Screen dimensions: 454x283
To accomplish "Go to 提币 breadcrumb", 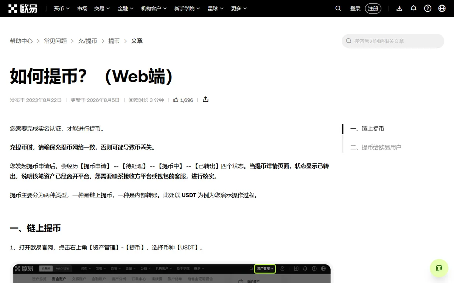I will (x=114, y=41).
